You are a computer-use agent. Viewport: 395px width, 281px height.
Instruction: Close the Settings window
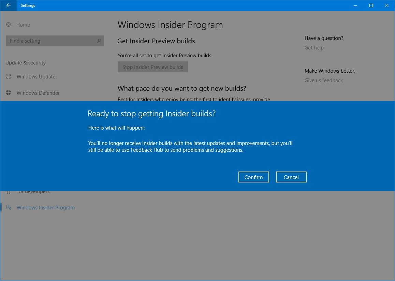point(387,5)
